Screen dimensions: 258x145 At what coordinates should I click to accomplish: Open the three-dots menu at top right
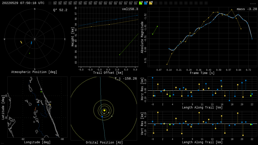tap(253, 3)
